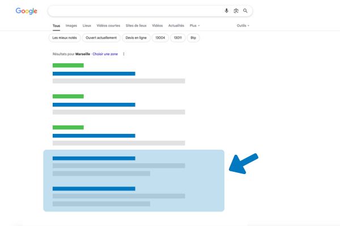
Task: Open the Sites de lieux tab
Action: point(136,25)
